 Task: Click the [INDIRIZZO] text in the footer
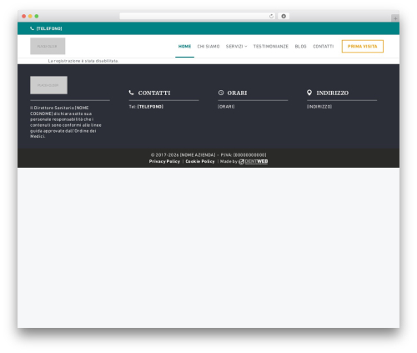click(x=319, y=107)
